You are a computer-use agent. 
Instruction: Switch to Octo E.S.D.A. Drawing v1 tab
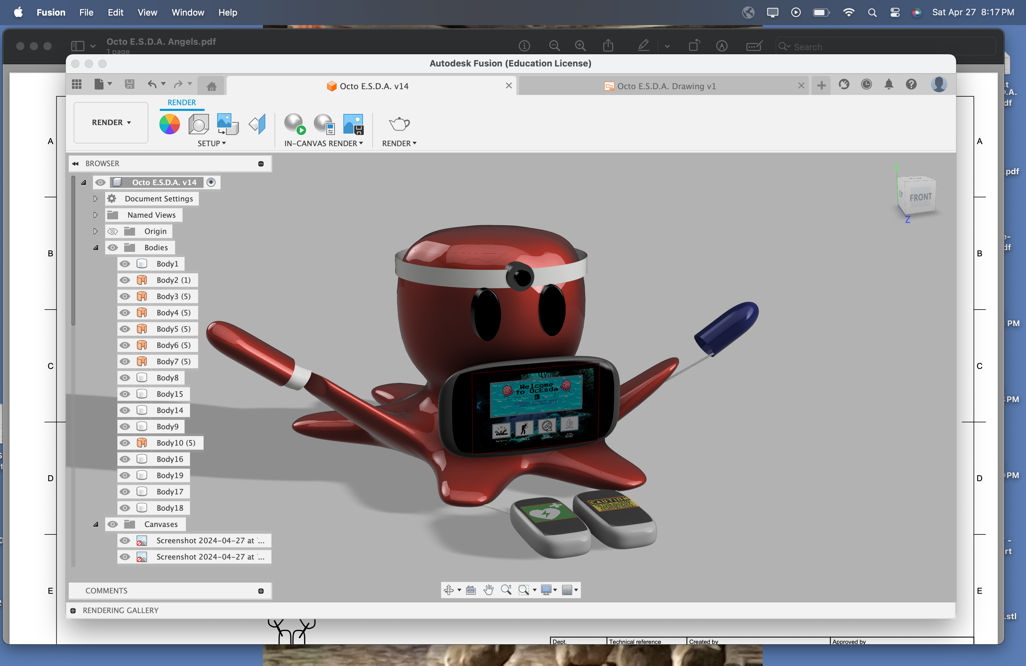pos(666,86)
